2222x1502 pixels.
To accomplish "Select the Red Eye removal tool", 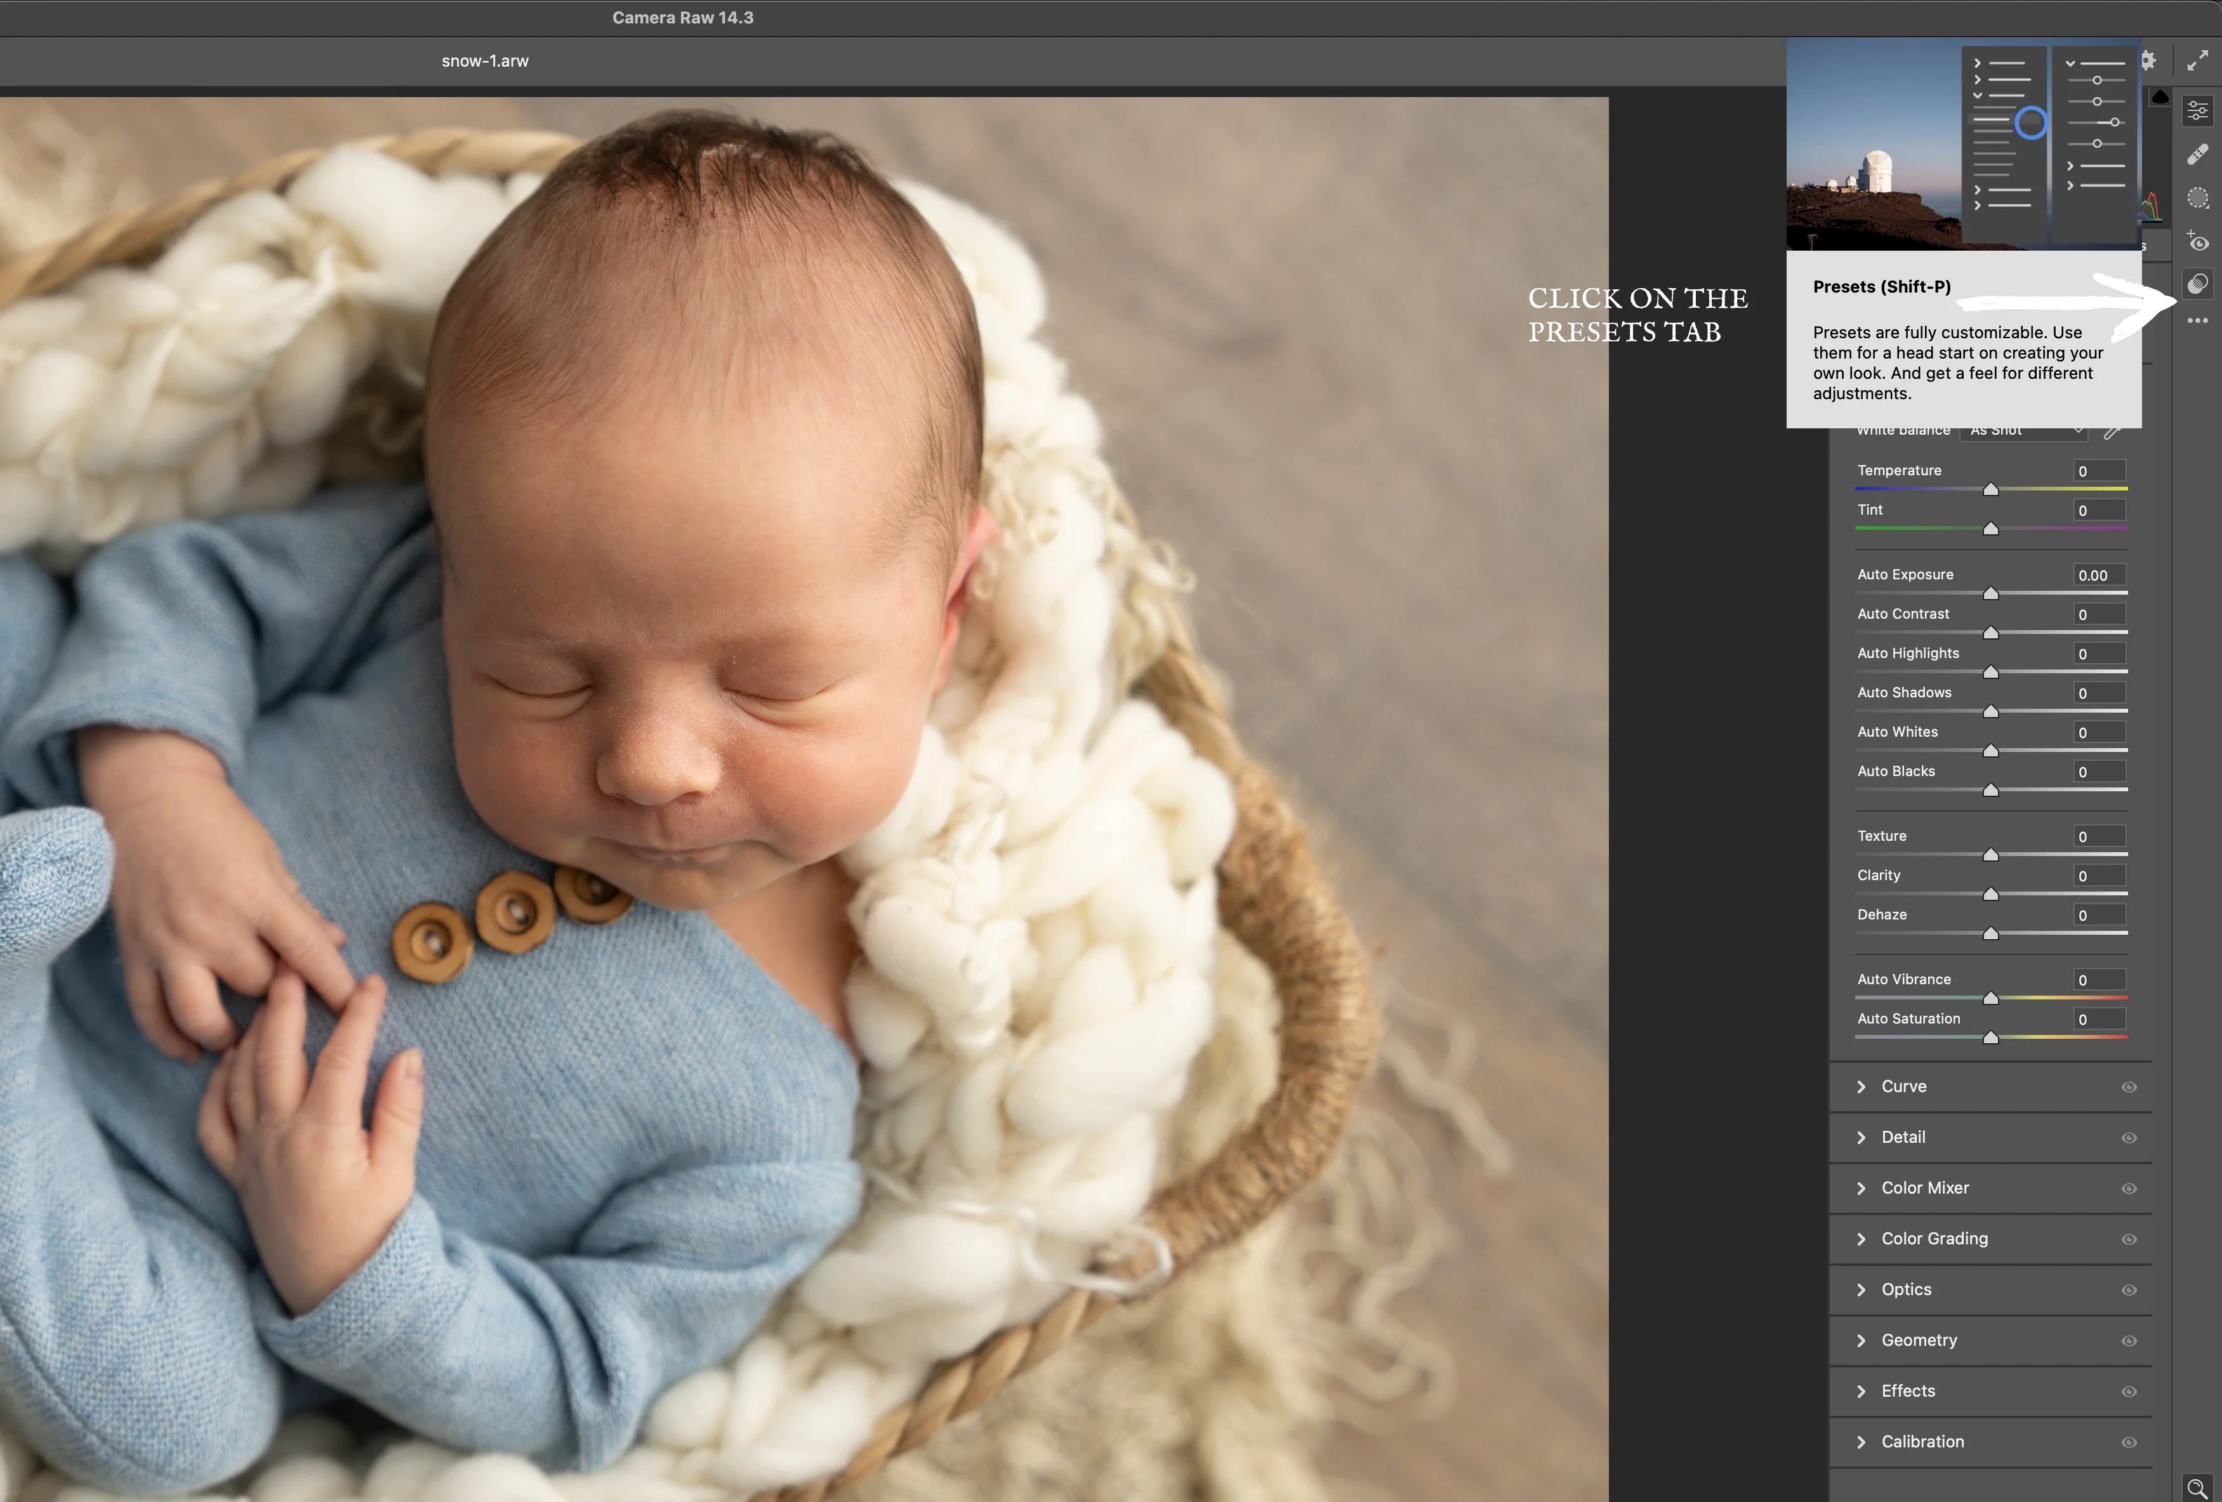I will [x=2197, y=240].
